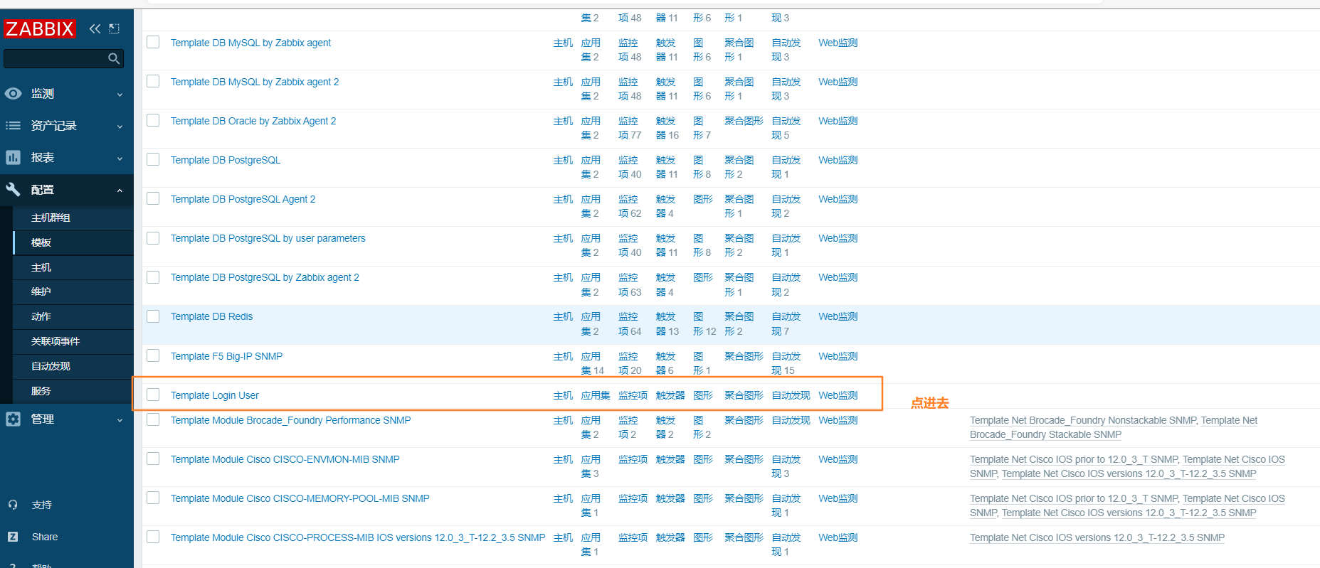The width and height of the screenshot is (1320, 568).
Task: Open 聚合图形 link for Template F5 Big-IP SNMP
Action: coord(744,356)
